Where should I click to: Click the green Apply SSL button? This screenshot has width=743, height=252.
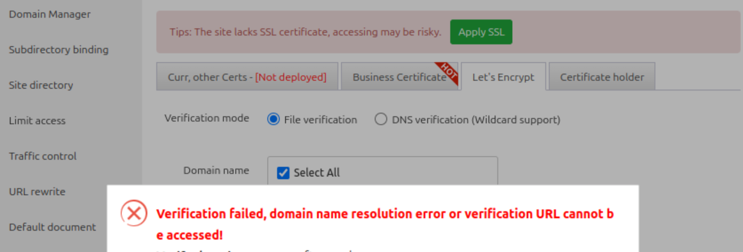pyautogui.click(x=481, y=32)
